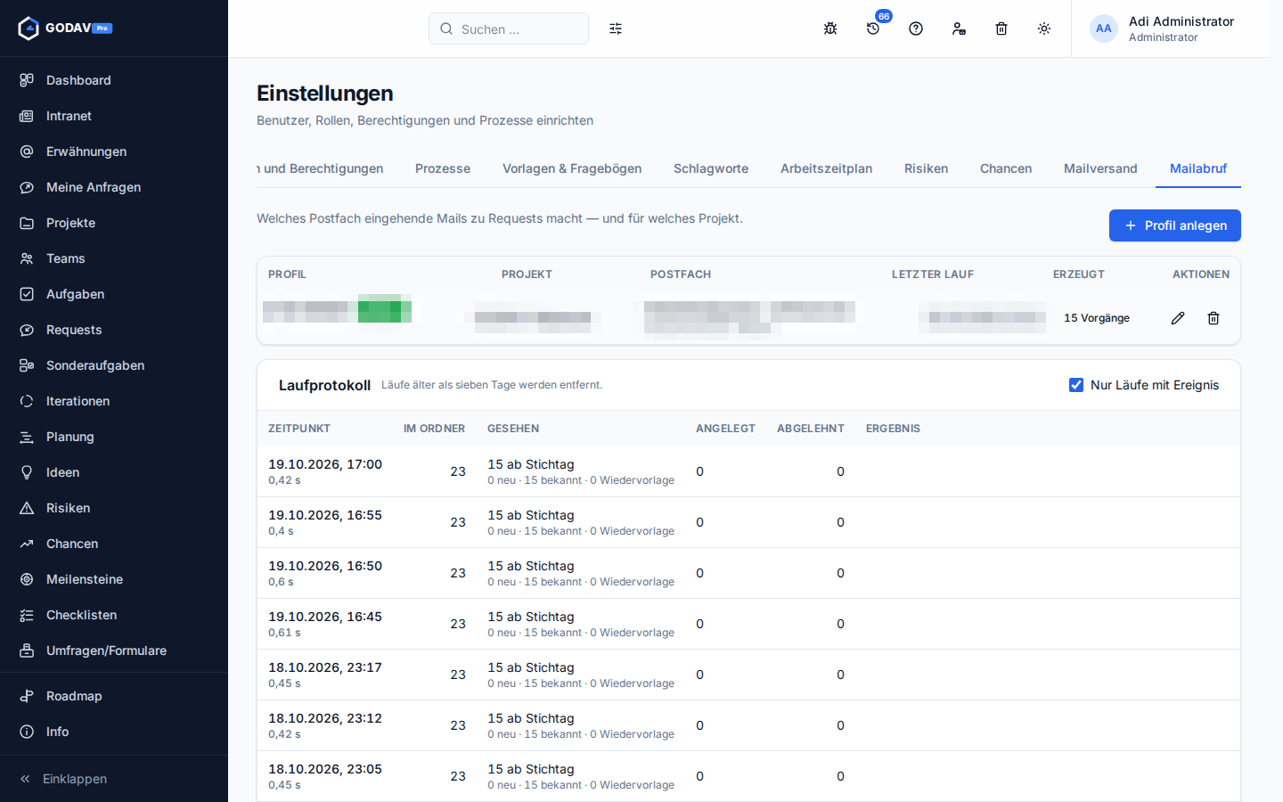
Task: Select log row 18.10.2026, 23:05
Action: click(x=748, y=776)
